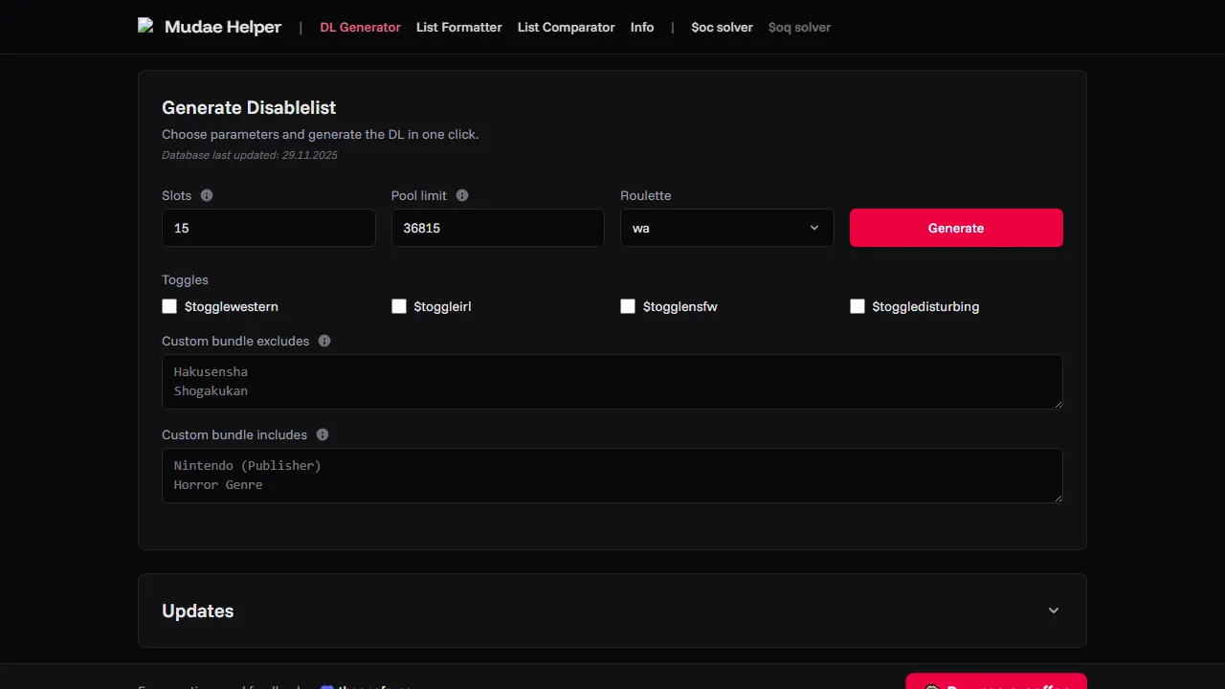
Task: Click inside the Slots input field
Action: [x=268, y=228]
